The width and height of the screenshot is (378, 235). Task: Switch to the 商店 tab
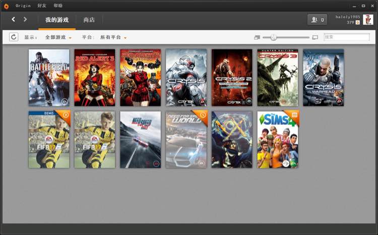click(x=89, y=20)
